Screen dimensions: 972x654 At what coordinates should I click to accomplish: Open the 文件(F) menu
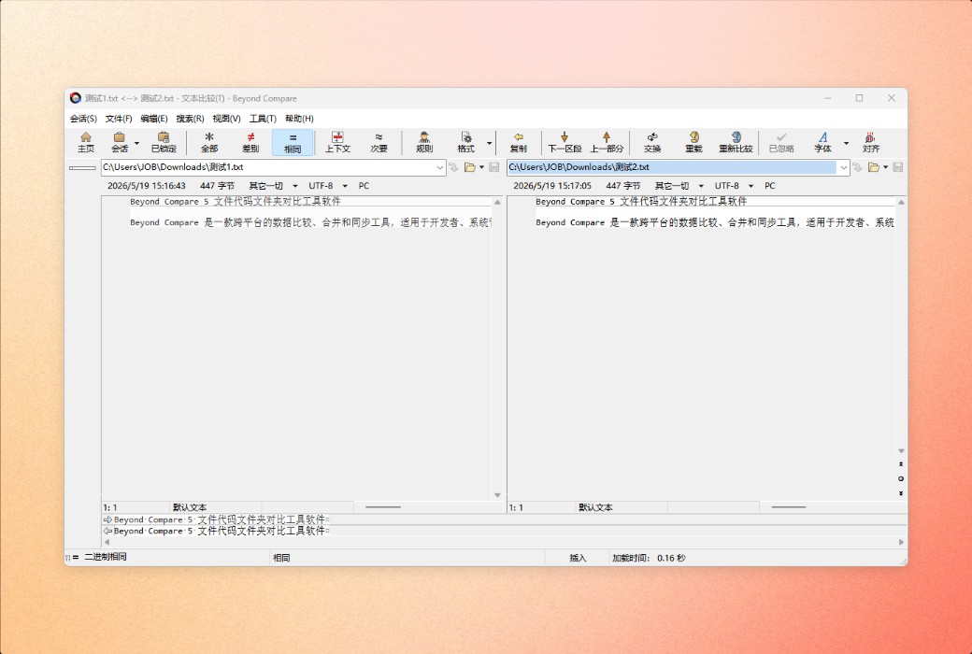coord(119,119)
